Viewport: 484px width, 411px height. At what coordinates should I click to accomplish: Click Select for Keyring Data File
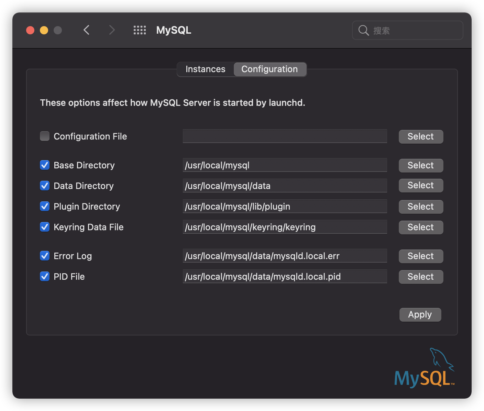tap(421, 227)
